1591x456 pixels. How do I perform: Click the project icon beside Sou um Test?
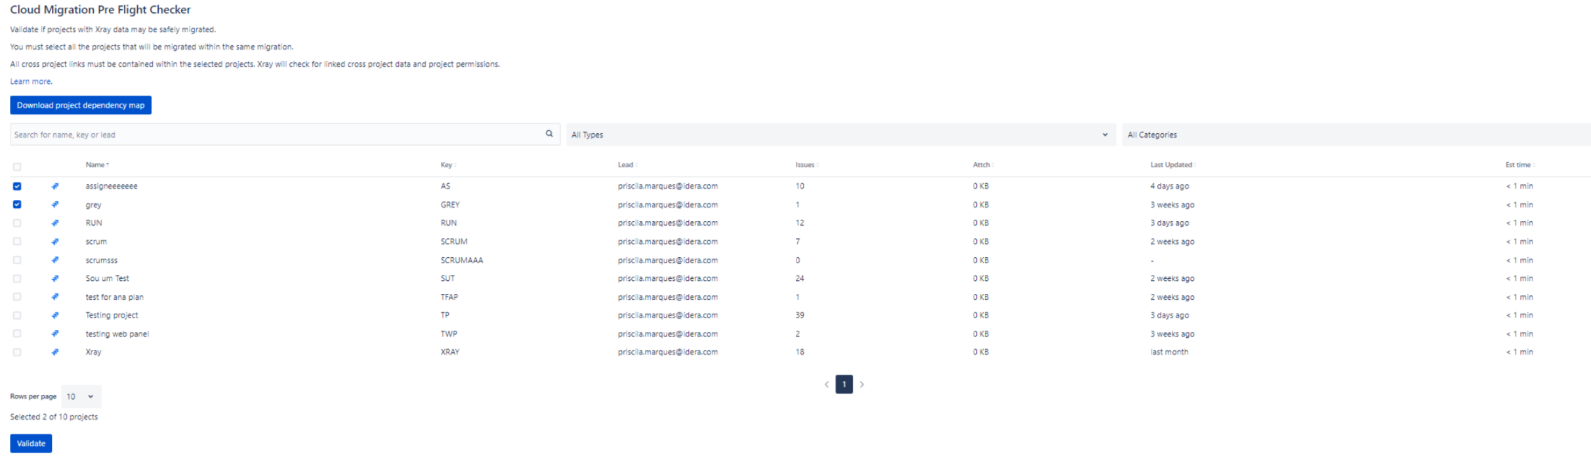click(55, 278)
